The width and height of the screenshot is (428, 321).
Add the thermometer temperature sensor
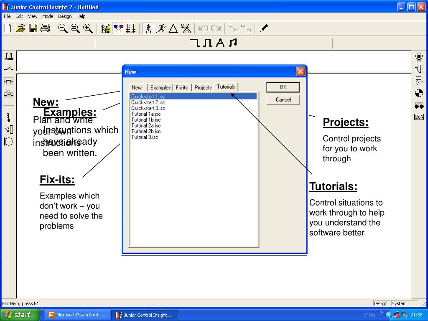9,117
